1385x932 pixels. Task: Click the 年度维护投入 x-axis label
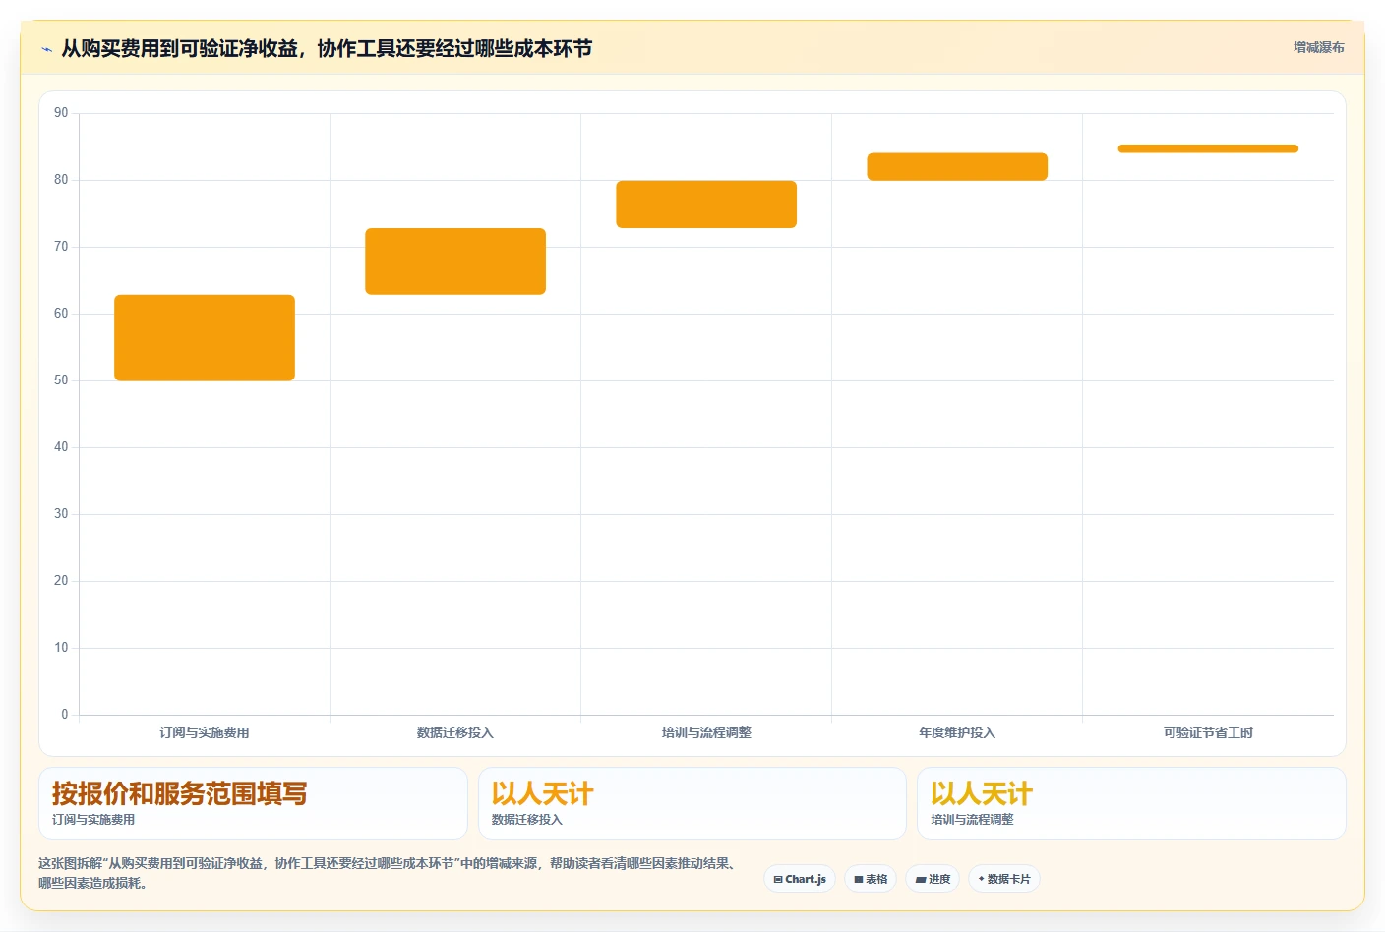point(957,732)
